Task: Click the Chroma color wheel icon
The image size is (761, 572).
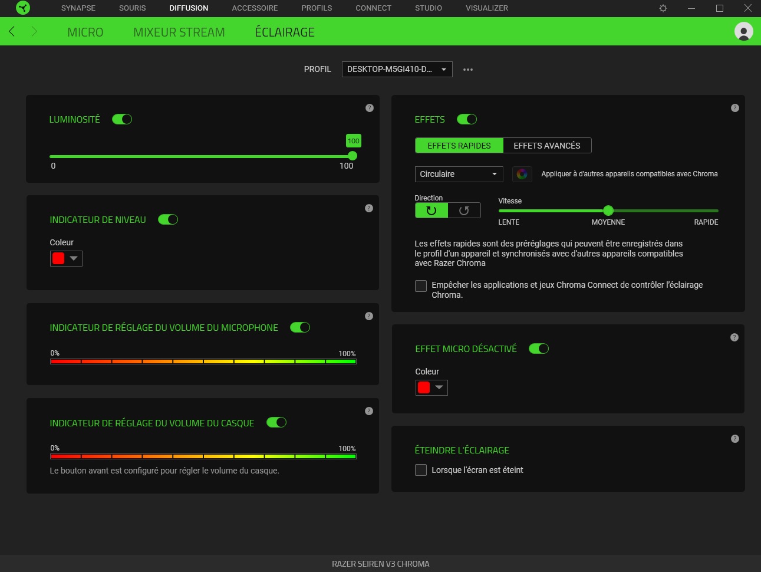Action: pos(522,174)
